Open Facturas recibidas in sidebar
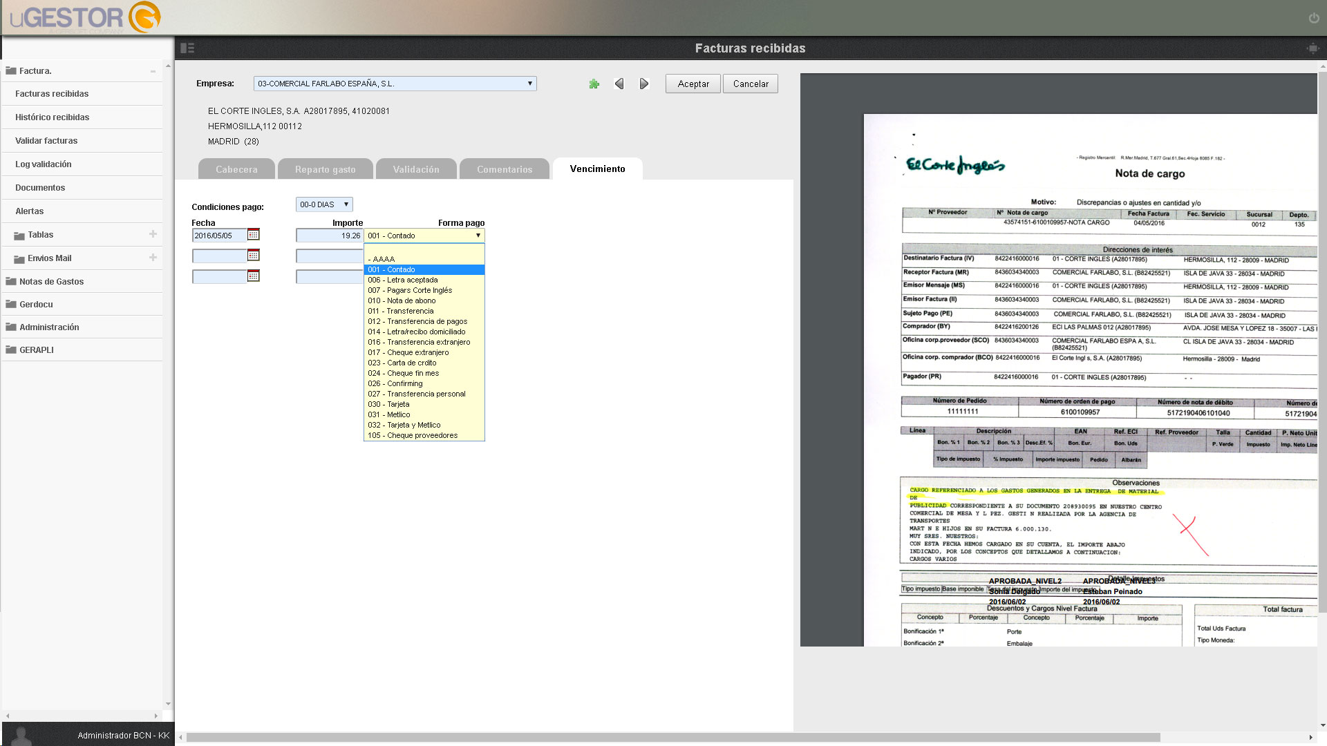This screenshot has width=1327, height=746. [82, 94]
